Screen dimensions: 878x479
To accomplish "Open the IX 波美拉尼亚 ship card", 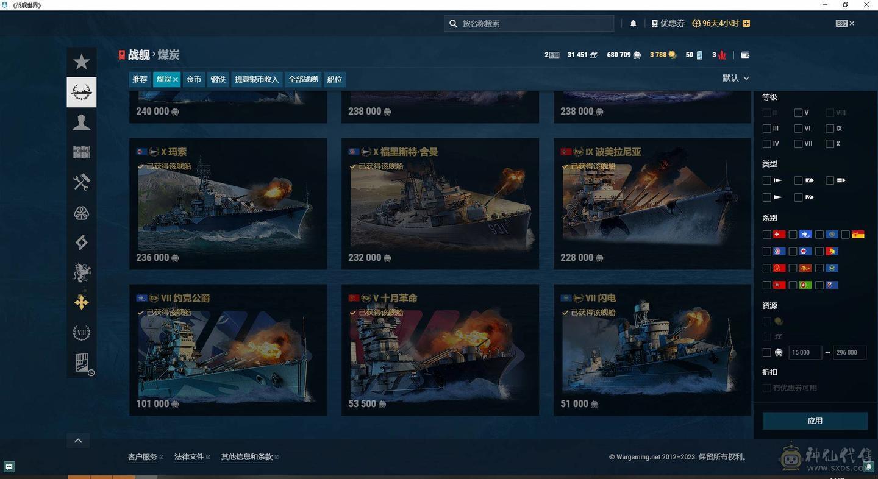I will click(x=652, y=204).
